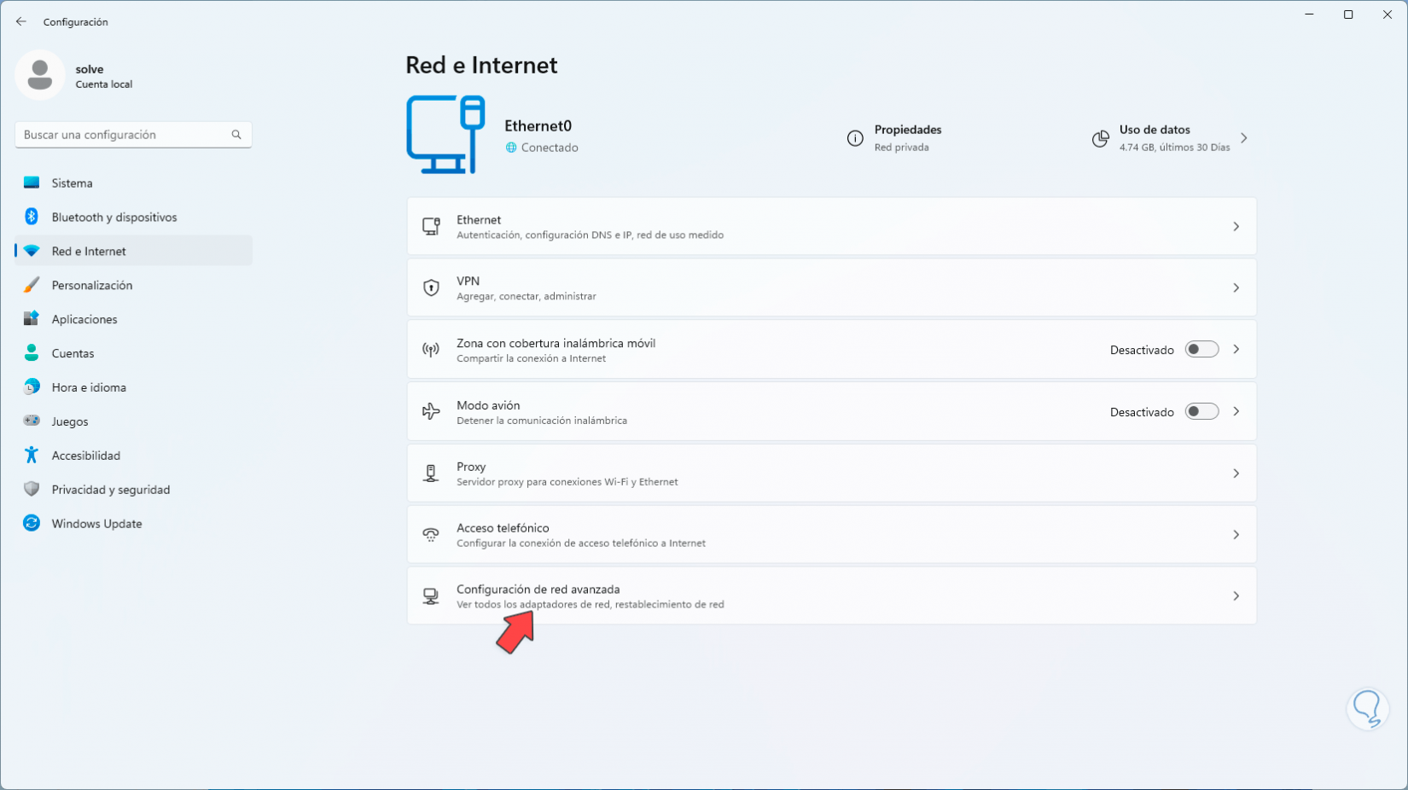Image resolution: width=1408 pixels, height=790 pixels.
Task: Click the mobile hotspot antenna icon
Action: pos(431,350)
